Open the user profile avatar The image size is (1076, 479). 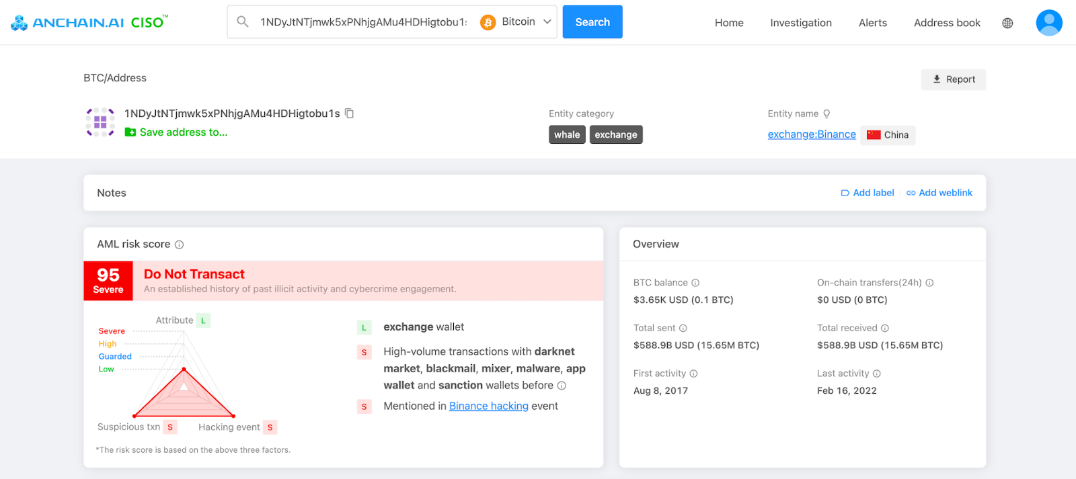(1049, 23)
